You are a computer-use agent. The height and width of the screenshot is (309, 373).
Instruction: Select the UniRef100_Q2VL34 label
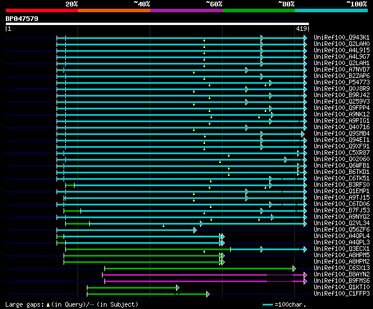point(342,223)
